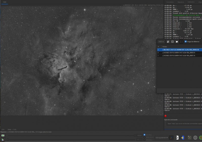Click the 'Ligne de commande' input field
The height and width of the screenshot is (142, 202).
coord(184,124)
